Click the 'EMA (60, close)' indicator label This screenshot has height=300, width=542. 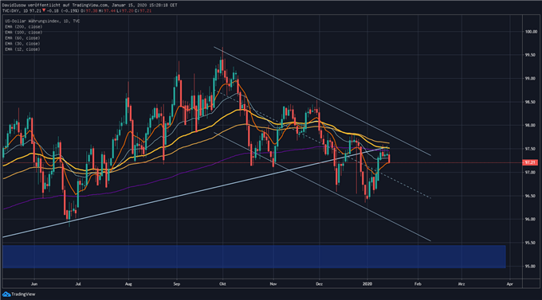click(x=22, y=38)
